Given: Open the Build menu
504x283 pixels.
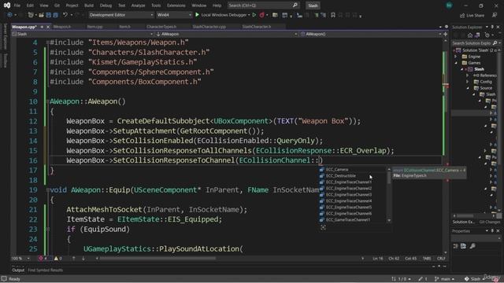Looking at the screenshot, I should tap(89, 6).
